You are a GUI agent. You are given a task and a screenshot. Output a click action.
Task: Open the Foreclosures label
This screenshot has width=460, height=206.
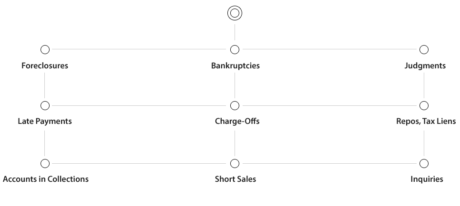45,66
